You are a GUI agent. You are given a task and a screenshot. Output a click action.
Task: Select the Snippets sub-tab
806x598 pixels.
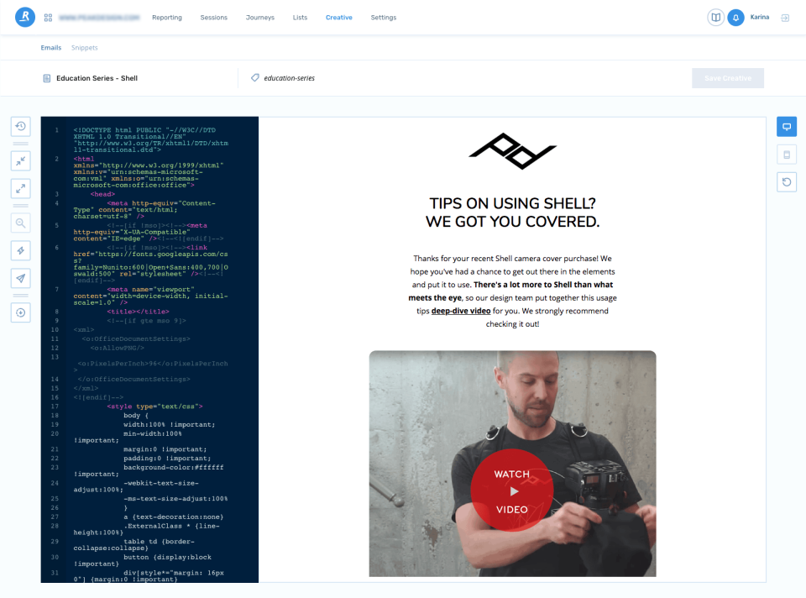coord(84,47)
